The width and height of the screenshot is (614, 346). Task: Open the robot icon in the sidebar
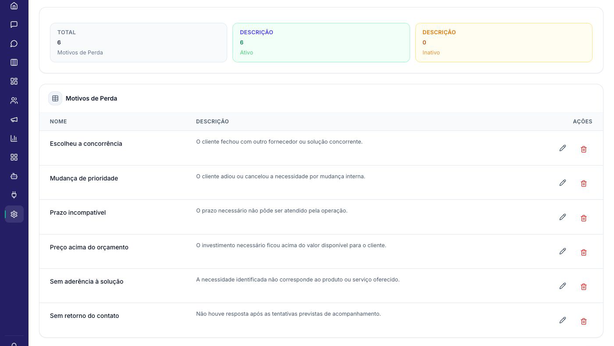(x=14, y=176)
